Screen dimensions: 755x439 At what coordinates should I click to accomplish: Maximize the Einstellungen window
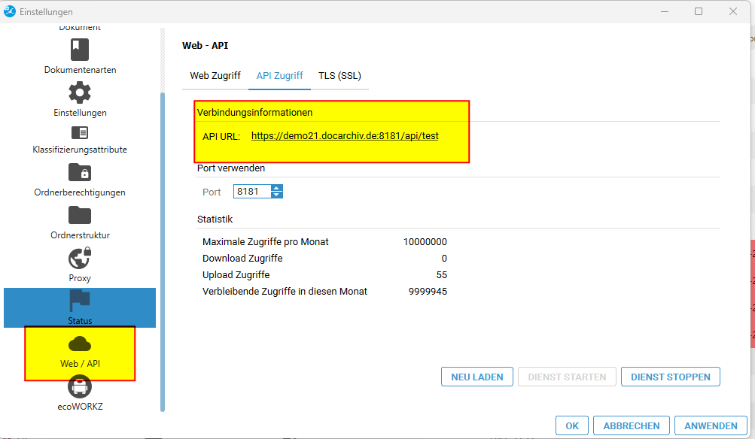(699, 11)
